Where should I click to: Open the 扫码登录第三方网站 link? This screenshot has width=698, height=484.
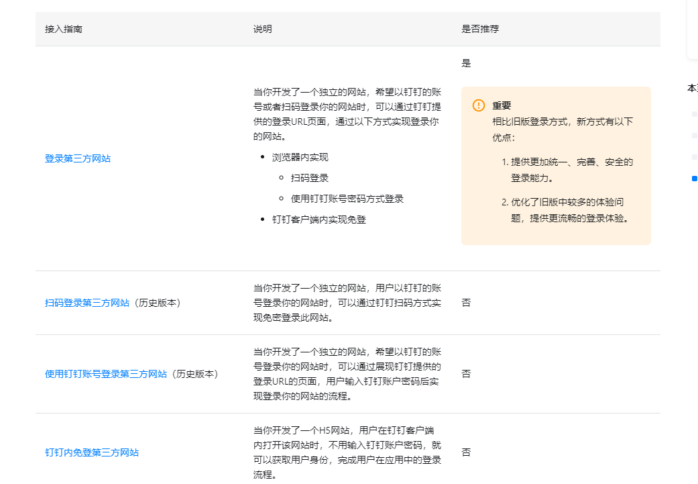[87, 303]
